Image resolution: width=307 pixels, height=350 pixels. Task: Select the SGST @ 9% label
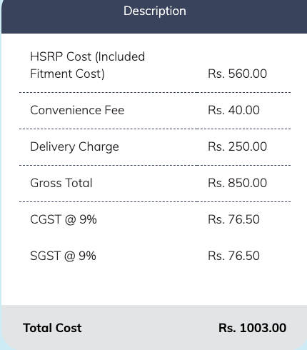63,256
